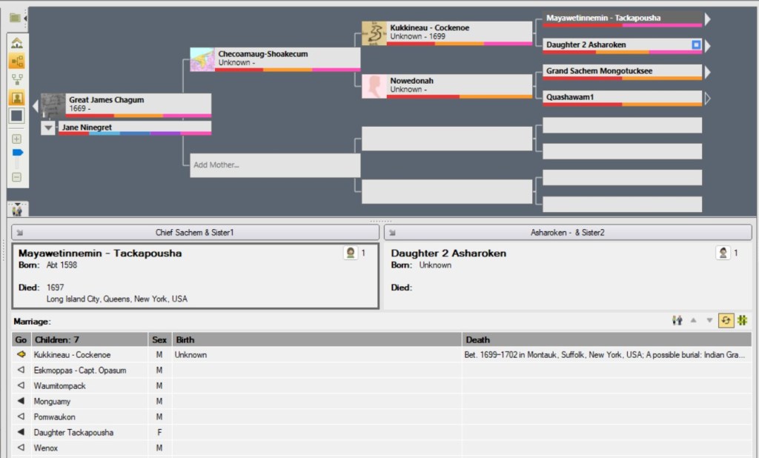
Task: Expand ancestors arrow right of Mayawetinnemin - Tackapousha
Action: tap(707, 19)
